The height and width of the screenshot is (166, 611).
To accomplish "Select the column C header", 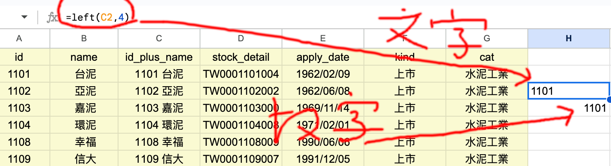I will click(x=159, y=38).
